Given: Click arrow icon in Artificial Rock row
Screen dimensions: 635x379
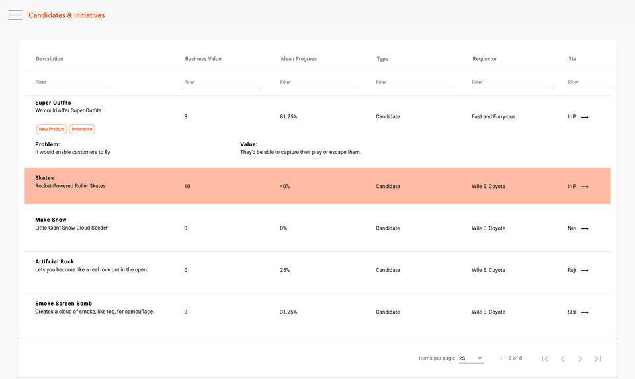Looking at the screenshot, I should tap(585, 270).
